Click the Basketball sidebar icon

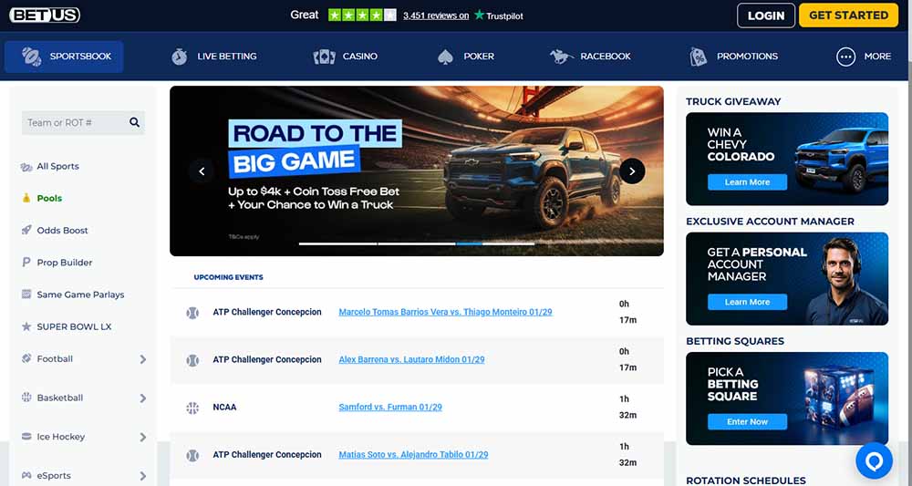pos(26,398)
